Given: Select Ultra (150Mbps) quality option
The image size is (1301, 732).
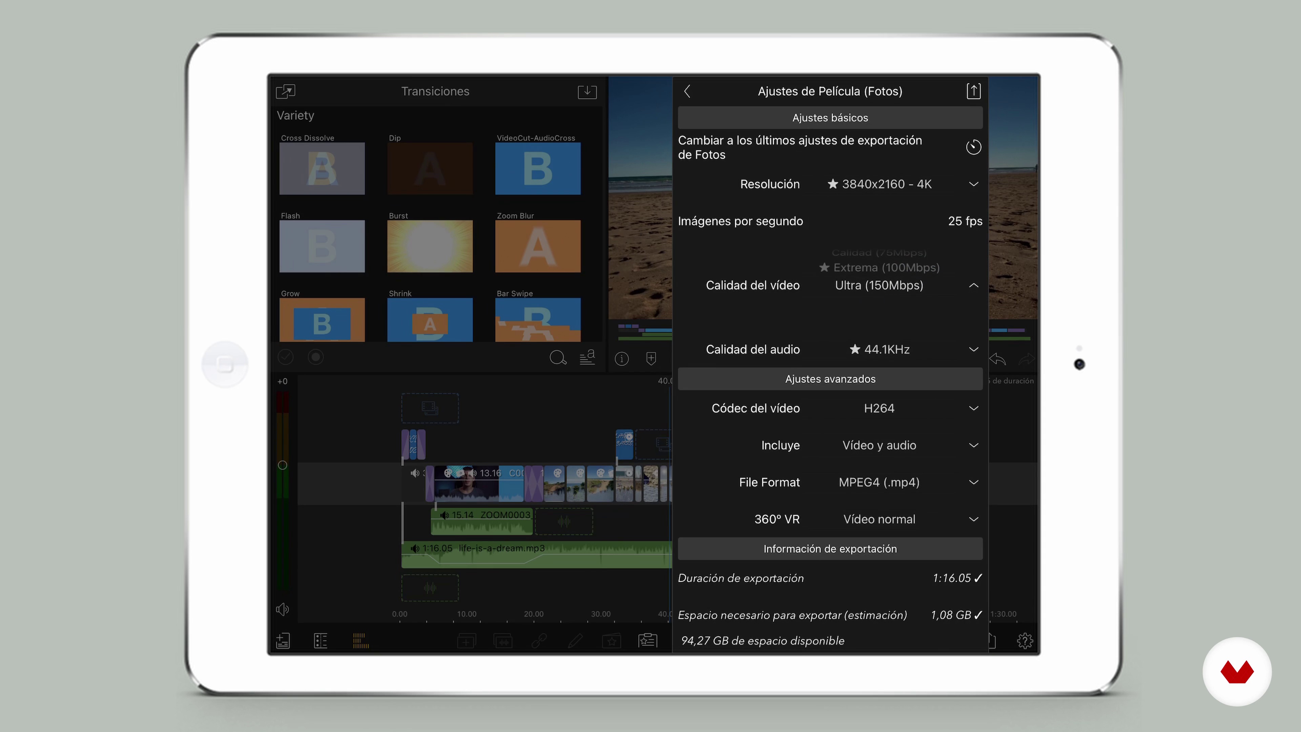Looking at the screenshot, I should tap(879, 285).
